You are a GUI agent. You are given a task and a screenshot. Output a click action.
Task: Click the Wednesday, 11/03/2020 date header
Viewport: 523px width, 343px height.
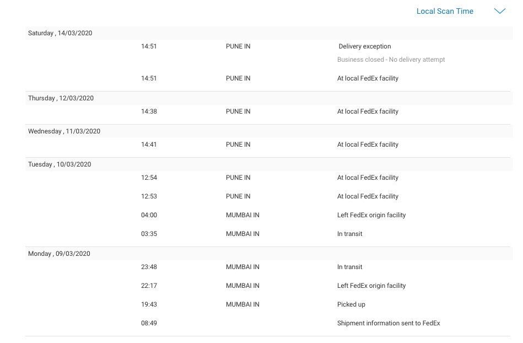[64, 131]
